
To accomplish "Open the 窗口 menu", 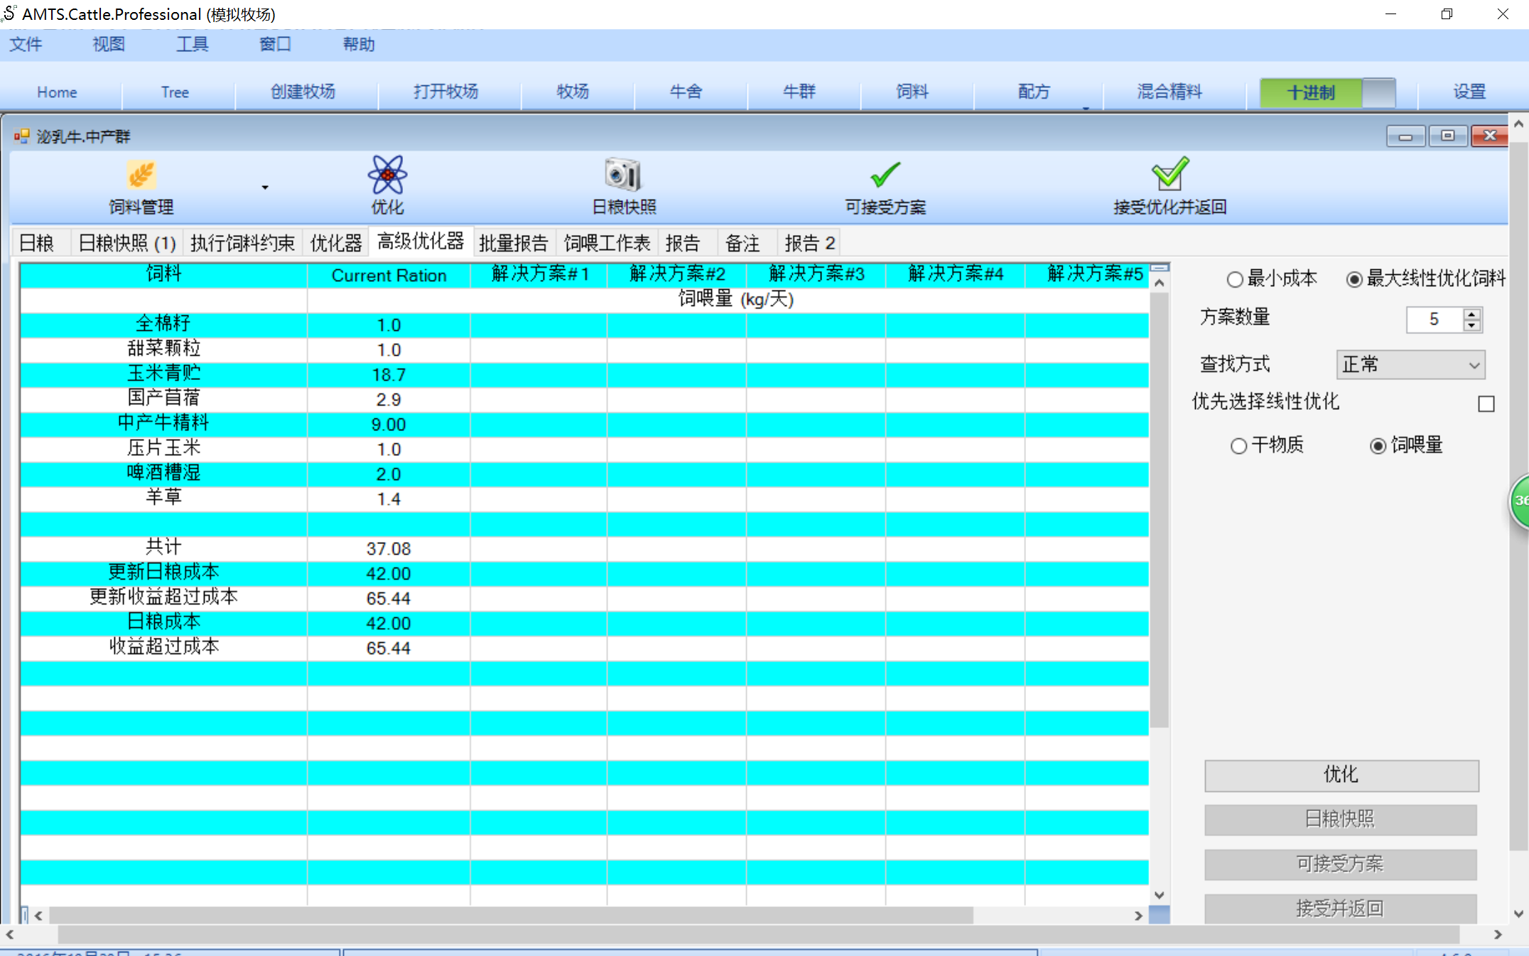I will [x=275, y=44].
